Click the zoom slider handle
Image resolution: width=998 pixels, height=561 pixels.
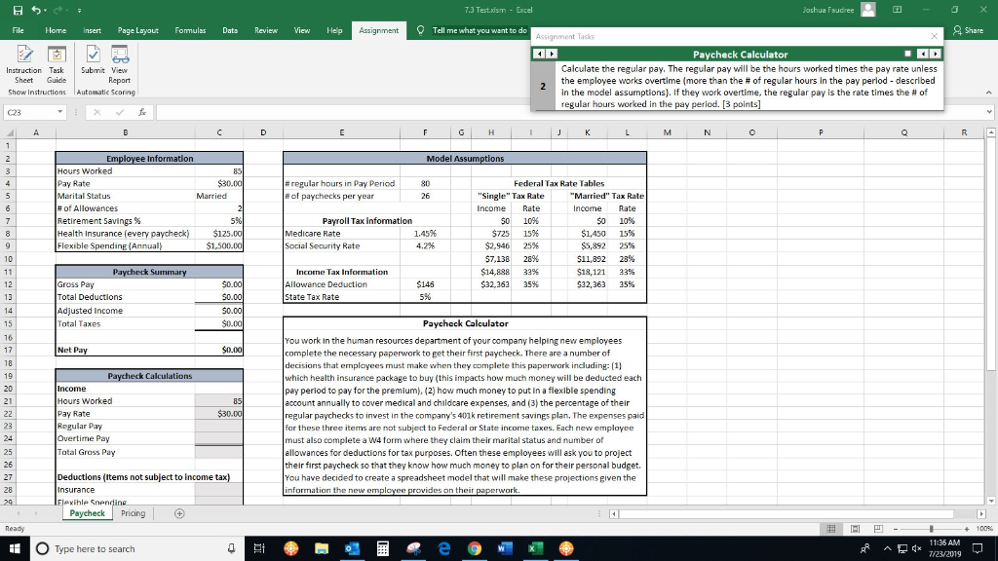931,529
